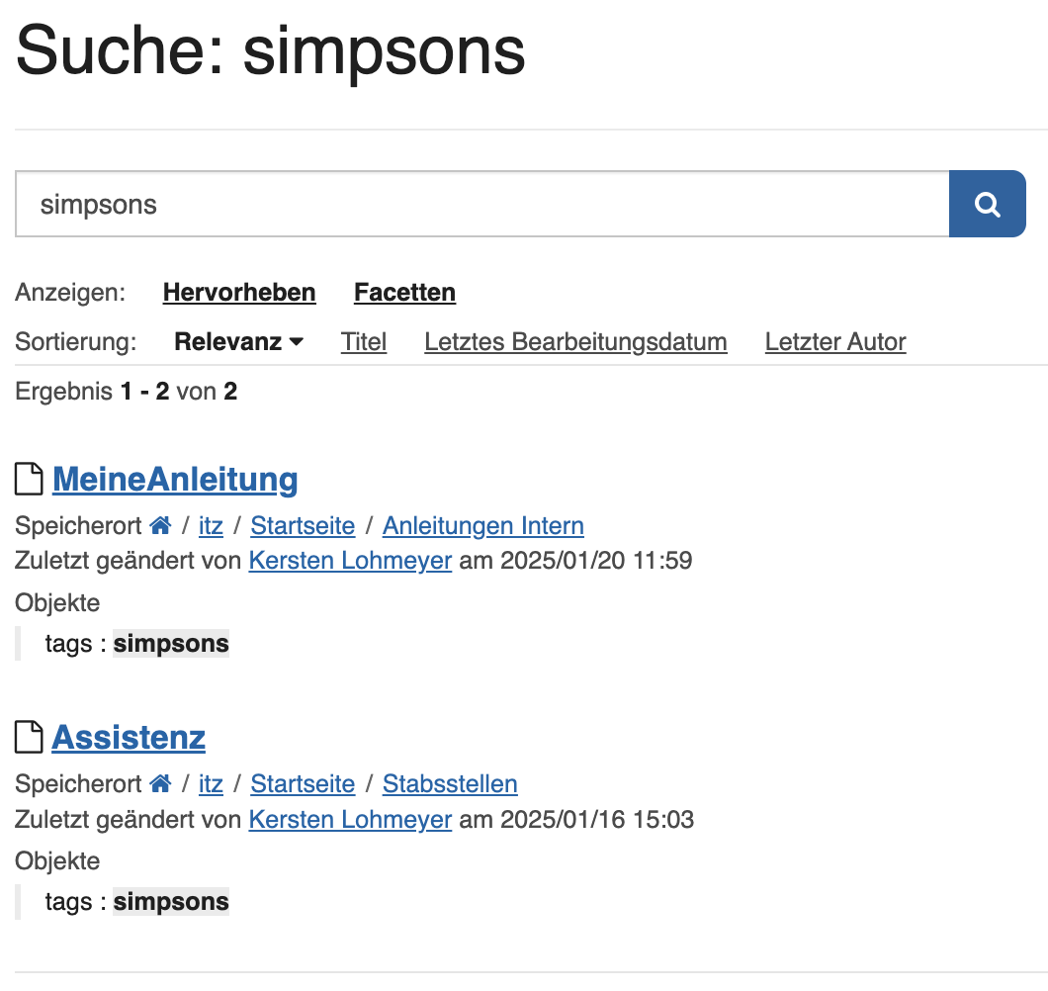1048x991 pixels.
Task: Click the home icon in MeineAnleitung's path
Action: tap(160, 525)
